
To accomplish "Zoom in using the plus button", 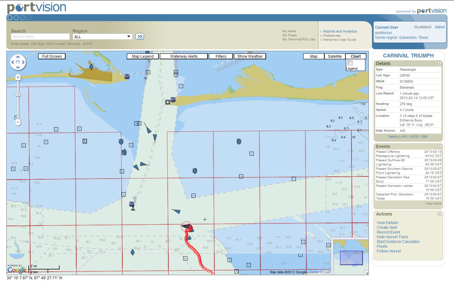I will point(18,77).
